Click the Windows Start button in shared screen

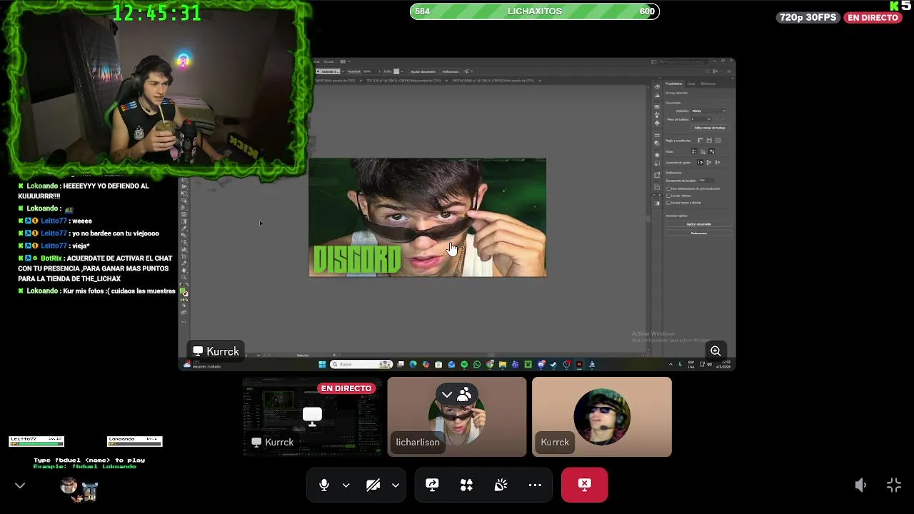[x=322, y=364]
